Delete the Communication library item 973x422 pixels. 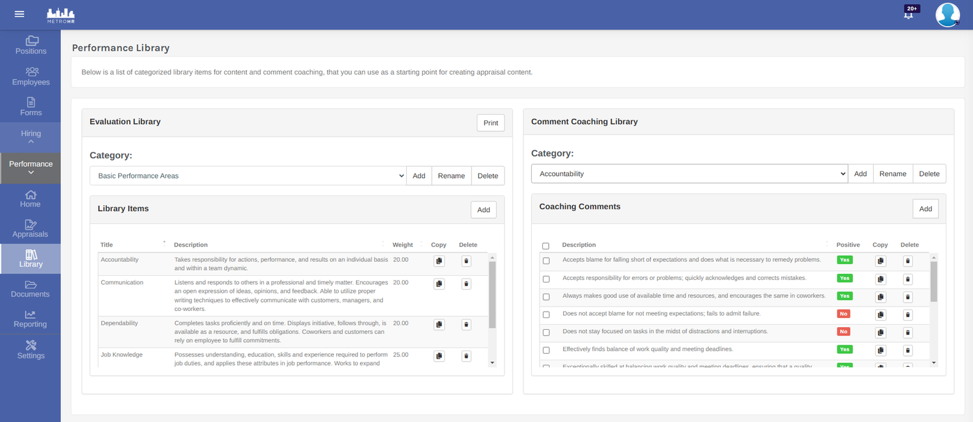click(466, 283)
